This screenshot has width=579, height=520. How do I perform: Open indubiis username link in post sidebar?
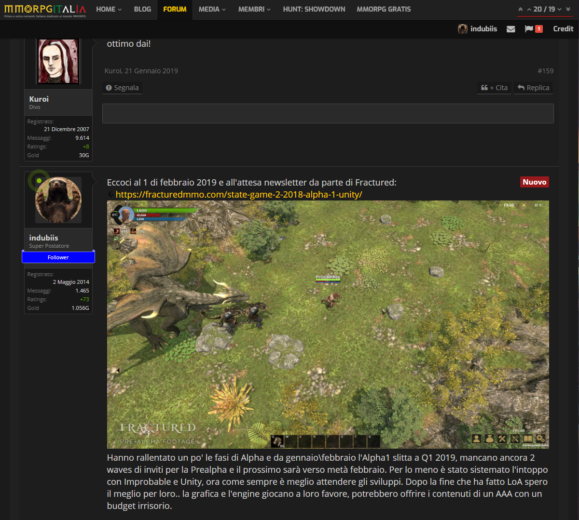coord(43,238)
